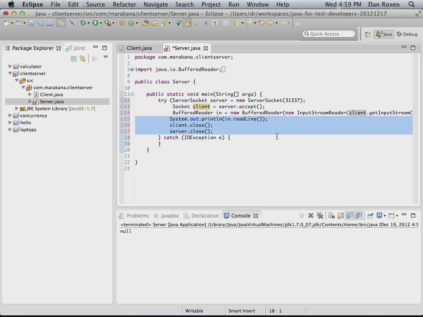Screen dimensions: 423x317
Task: Collapse All in Package Explorer
Action: click(74, 59)
